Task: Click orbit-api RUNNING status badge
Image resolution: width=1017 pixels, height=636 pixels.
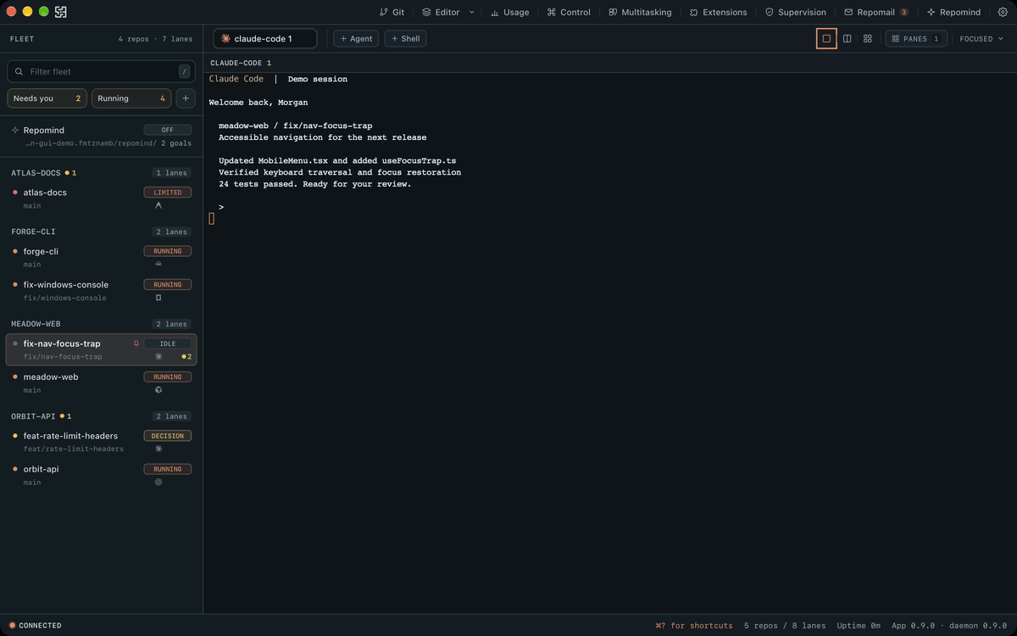Action: (168, 469)
